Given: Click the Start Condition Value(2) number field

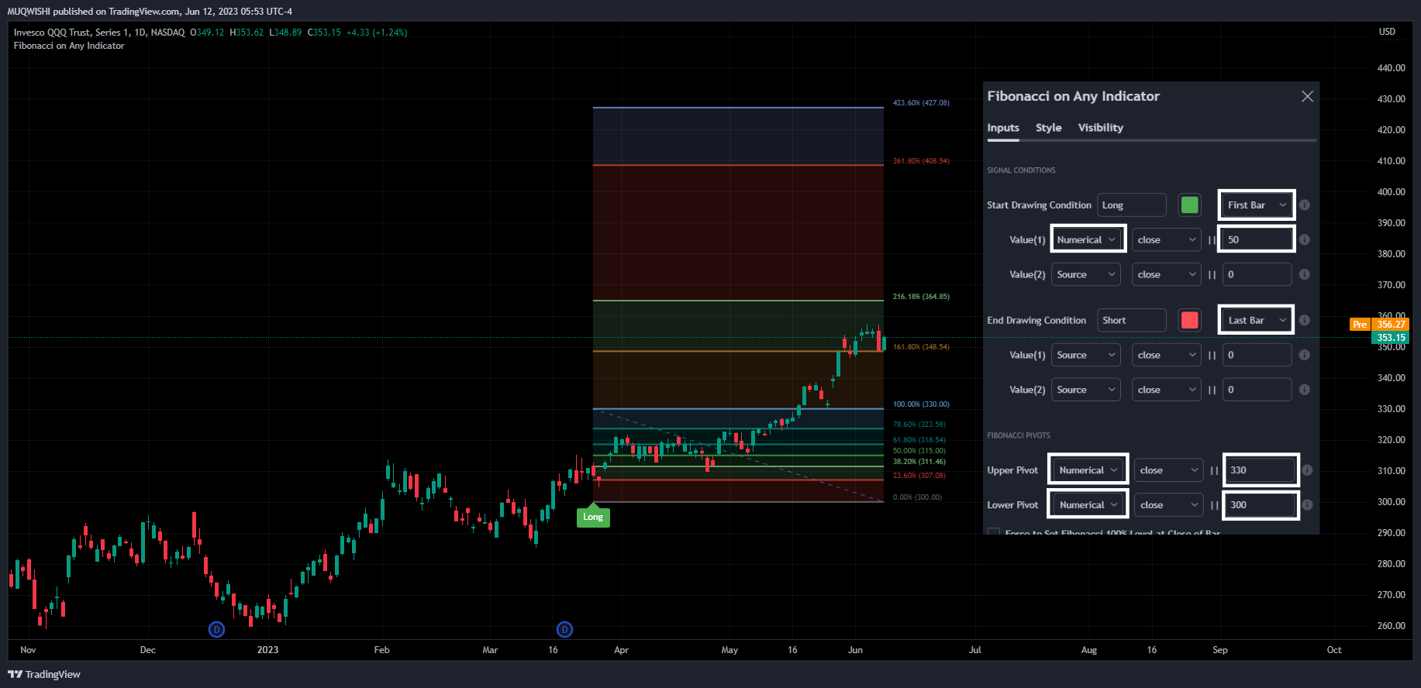Looking at the screenshot, I should coord(1257,274).
